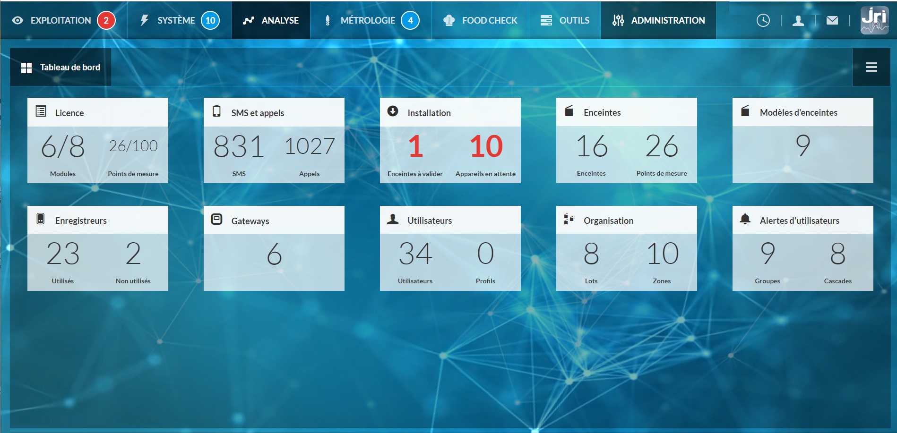The width and height of the screenshot is (897, 433).
Task: Open the Installation card title
Action: 429,113
